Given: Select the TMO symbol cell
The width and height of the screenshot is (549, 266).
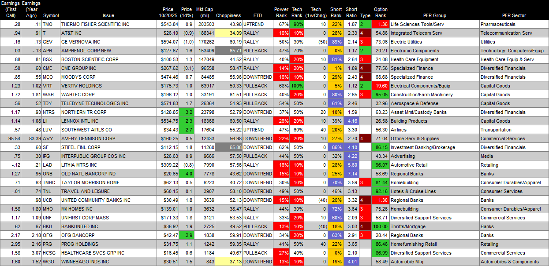Looking at the screenshot, I should [50, 24].
